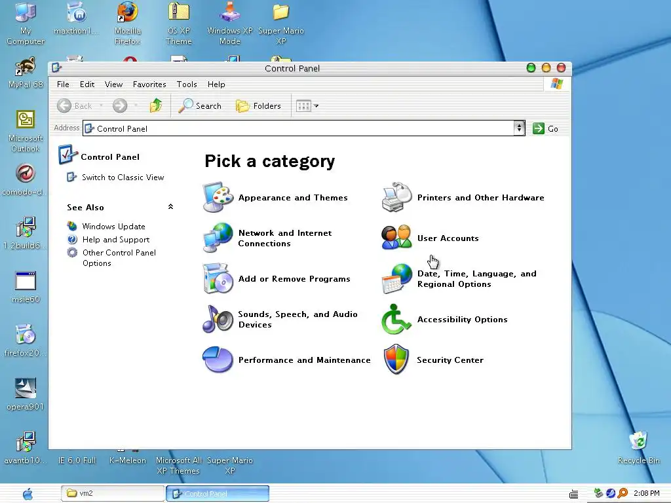The width and height of the screenshot is (671, 503).
Task: Click the 2:08 PM taskbar clock
Action: 647,493
